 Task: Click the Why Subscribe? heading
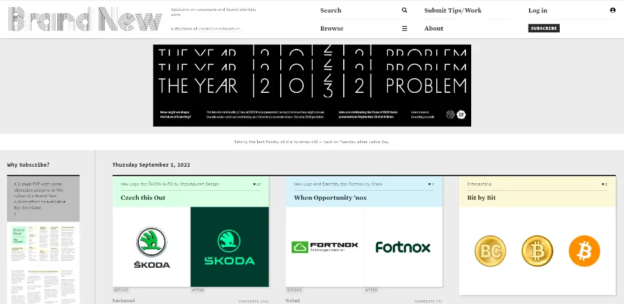[x=28, y=165]
